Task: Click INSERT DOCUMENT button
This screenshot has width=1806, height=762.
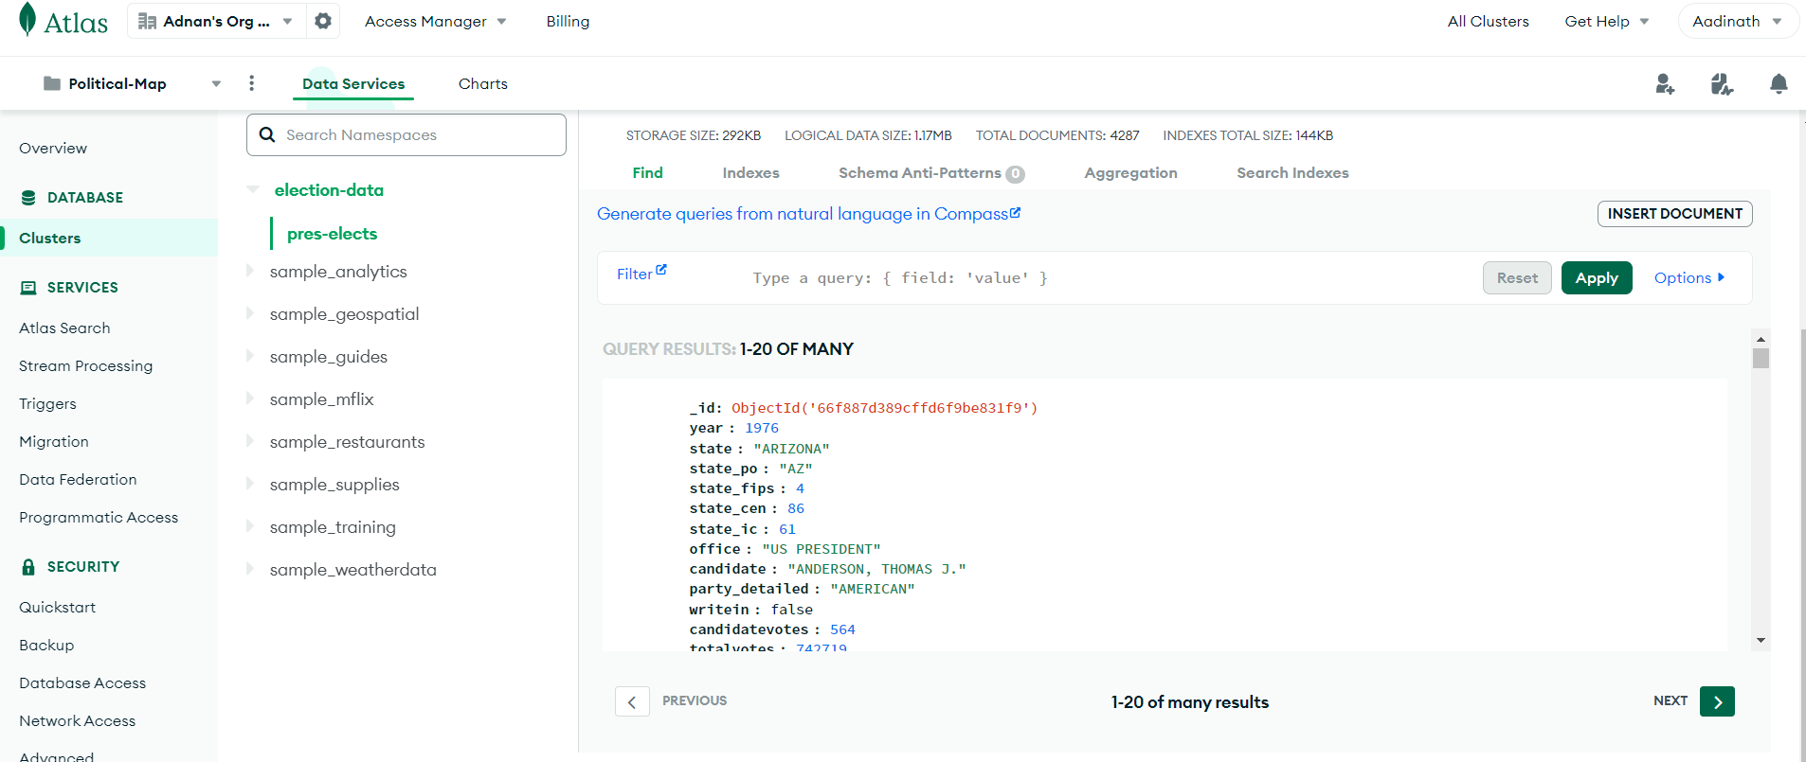Action: [1674, 214]
